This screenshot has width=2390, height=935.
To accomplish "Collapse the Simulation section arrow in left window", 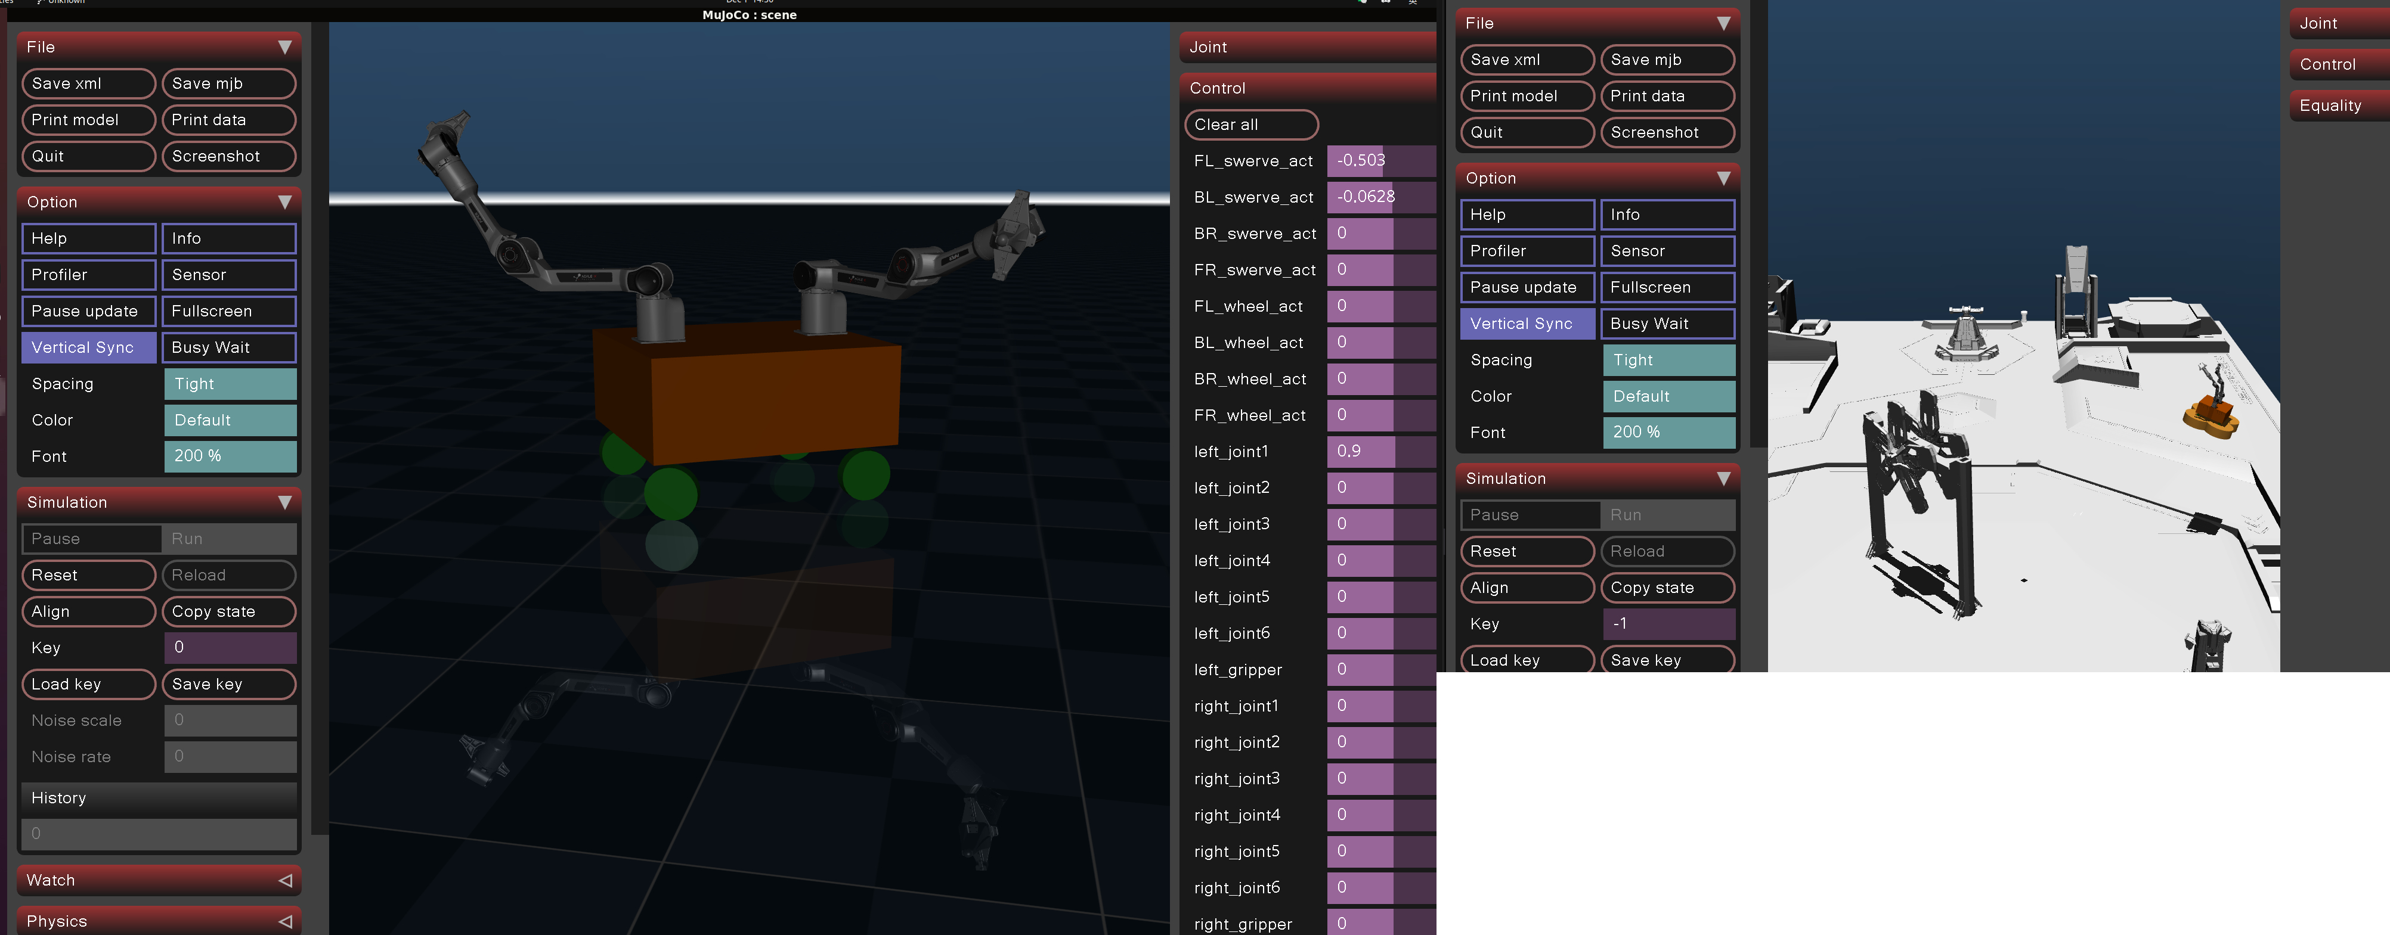I will pyautogui.click(x=285, y=503).
